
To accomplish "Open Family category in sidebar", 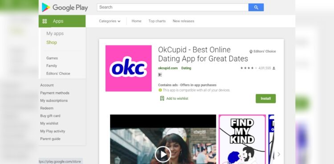I will (52, 66).
